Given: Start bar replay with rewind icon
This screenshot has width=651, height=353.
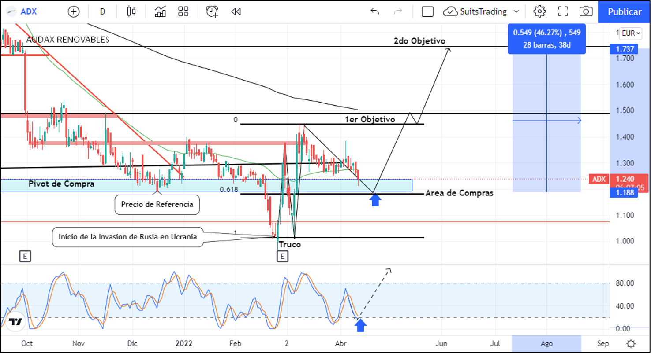Looking at the screenshot, I should point(236,12).
